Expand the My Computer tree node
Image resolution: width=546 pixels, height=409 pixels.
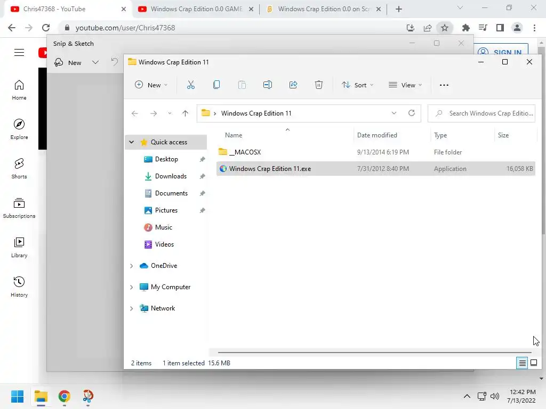click(x=132, y=287)
